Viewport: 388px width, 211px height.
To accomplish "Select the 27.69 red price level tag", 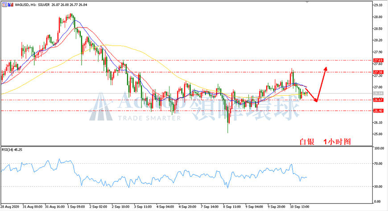I will (378, 60).
